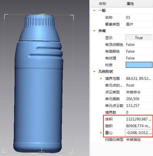Open the 材质 light blue color swatch
The height and width of the screenshot is (156, 153).
pos(139,65)
